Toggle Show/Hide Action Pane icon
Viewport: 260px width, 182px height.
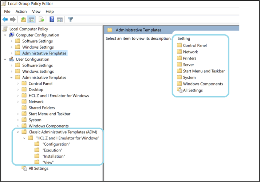point(60,19)
